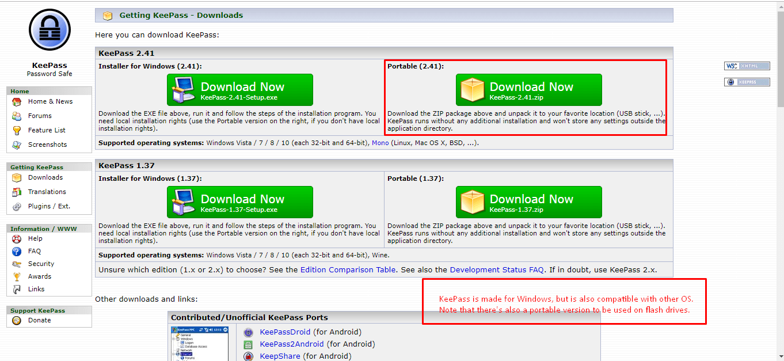Open Translations page

click(x=47, y=192)
